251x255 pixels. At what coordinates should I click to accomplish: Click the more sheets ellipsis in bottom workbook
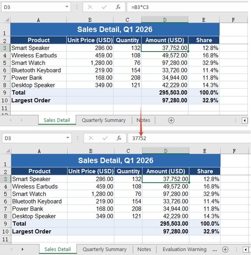pyautogui.click(x=215, y=250)
